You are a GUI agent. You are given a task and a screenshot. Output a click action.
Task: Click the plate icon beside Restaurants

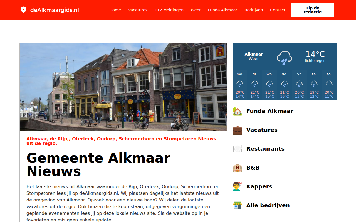coord(237,149)
